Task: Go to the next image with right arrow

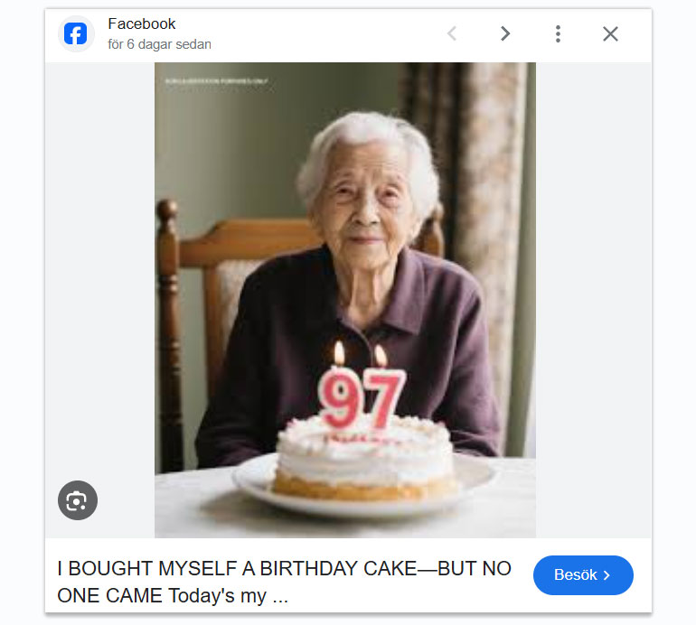Action: (x=505, y=34)
